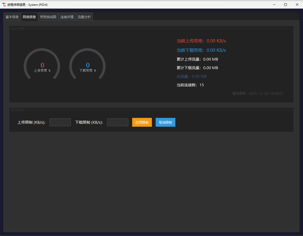Minimize the process details window
The width and height of the screenshot is (303, 236).
(274, 5)
